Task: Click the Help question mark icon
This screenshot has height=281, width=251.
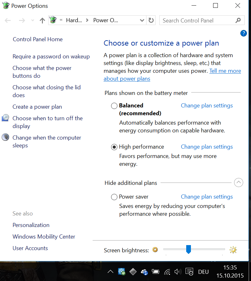Action: [x=243, y=33]
